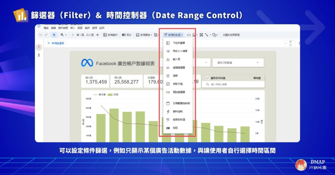Click search field 輸入字詞以搜尋
The height and width of the screenshot is (175, 335).
tap(233, 85)
